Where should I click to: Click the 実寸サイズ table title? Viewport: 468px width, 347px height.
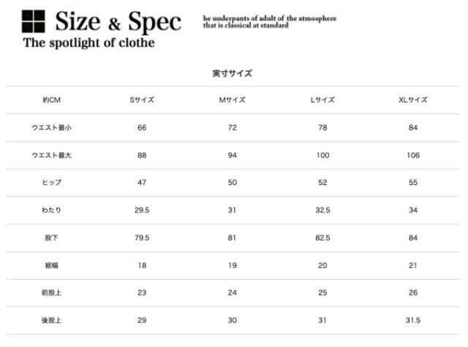click(x=233, y=73)
